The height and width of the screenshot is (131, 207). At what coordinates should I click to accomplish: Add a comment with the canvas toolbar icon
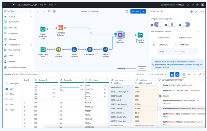point(49,11)
